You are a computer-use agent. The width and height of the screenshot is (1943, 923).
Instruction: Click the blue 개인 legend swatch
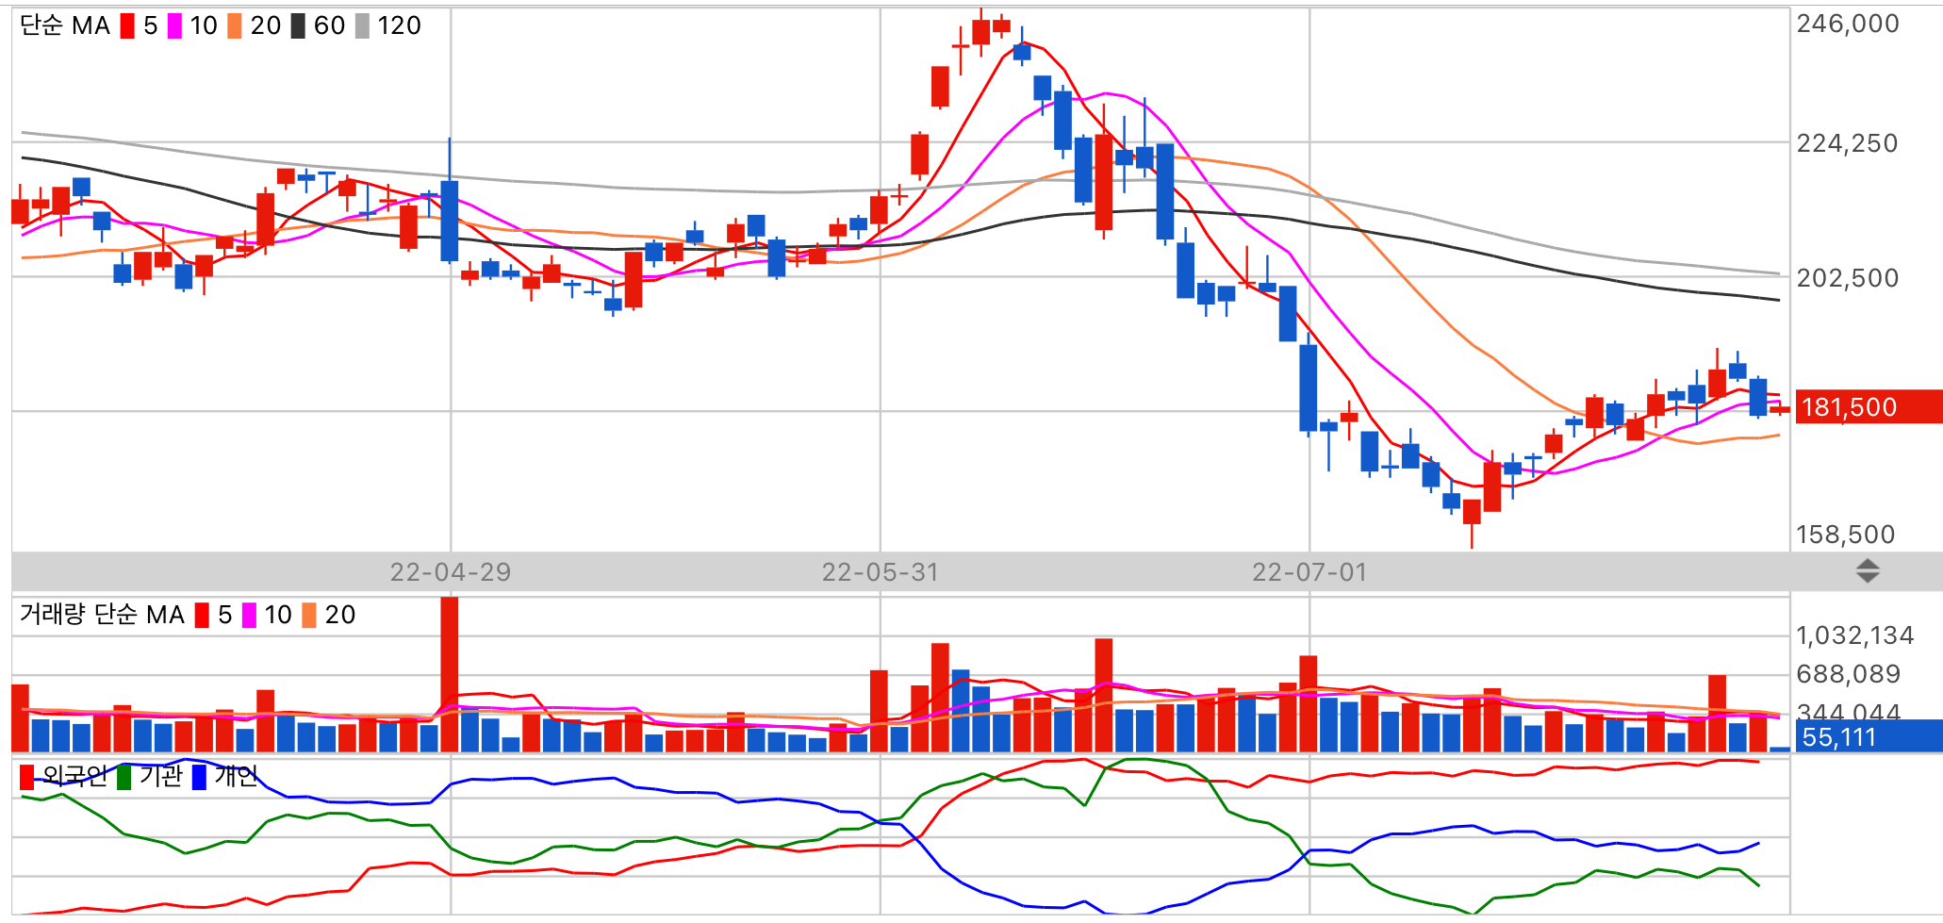point(199,777)
